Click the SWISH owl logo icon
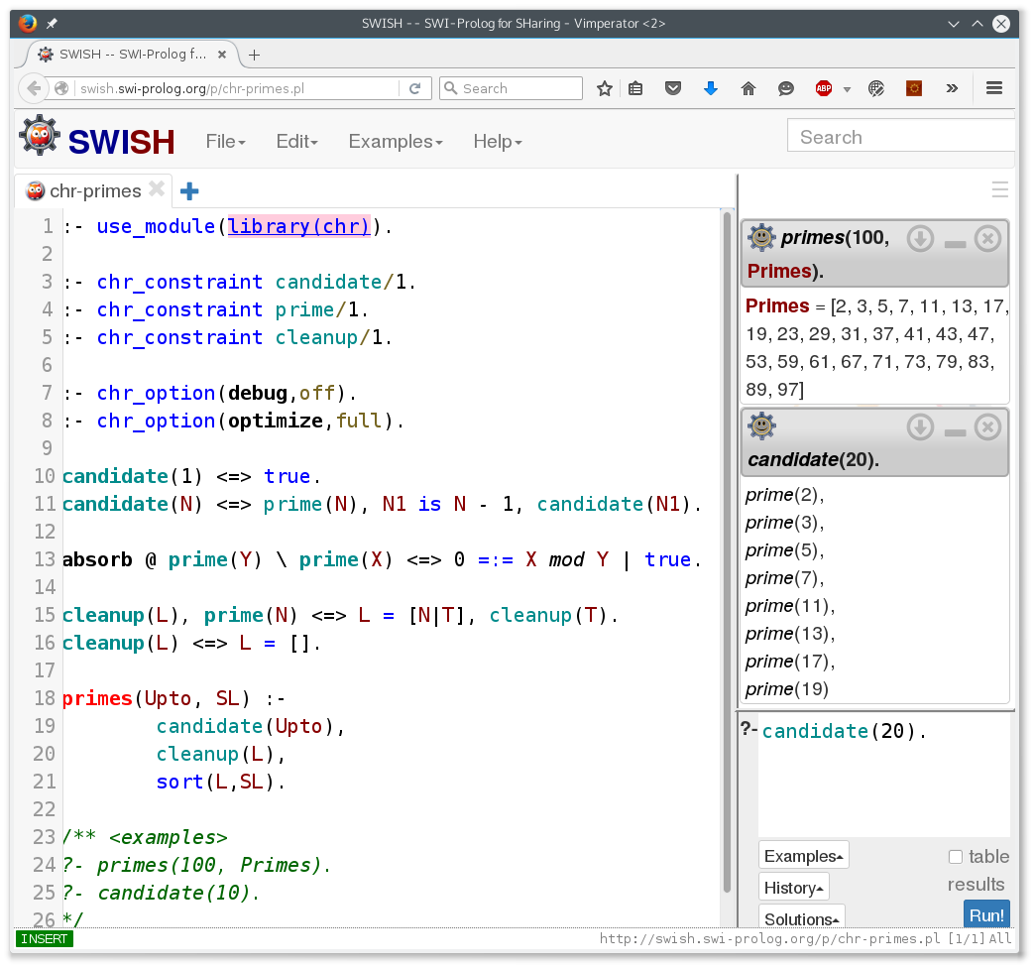This screenshot has height=969, width=1035. click(40, 136)
